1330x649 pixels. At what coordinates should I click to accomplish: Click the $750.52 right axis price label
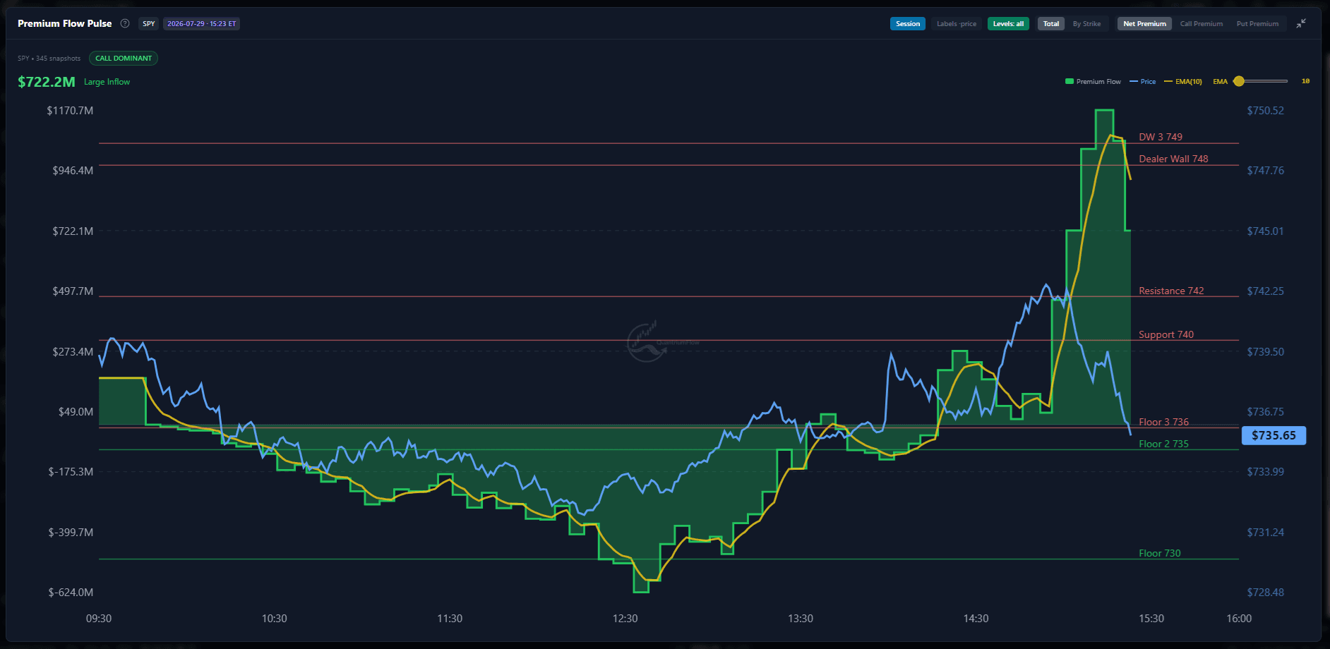coord(1265,111)
